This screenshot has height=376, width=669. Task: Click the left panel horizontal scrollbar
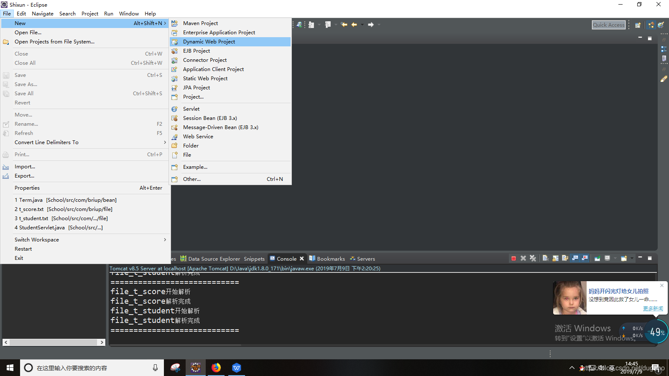click(54, 342)
